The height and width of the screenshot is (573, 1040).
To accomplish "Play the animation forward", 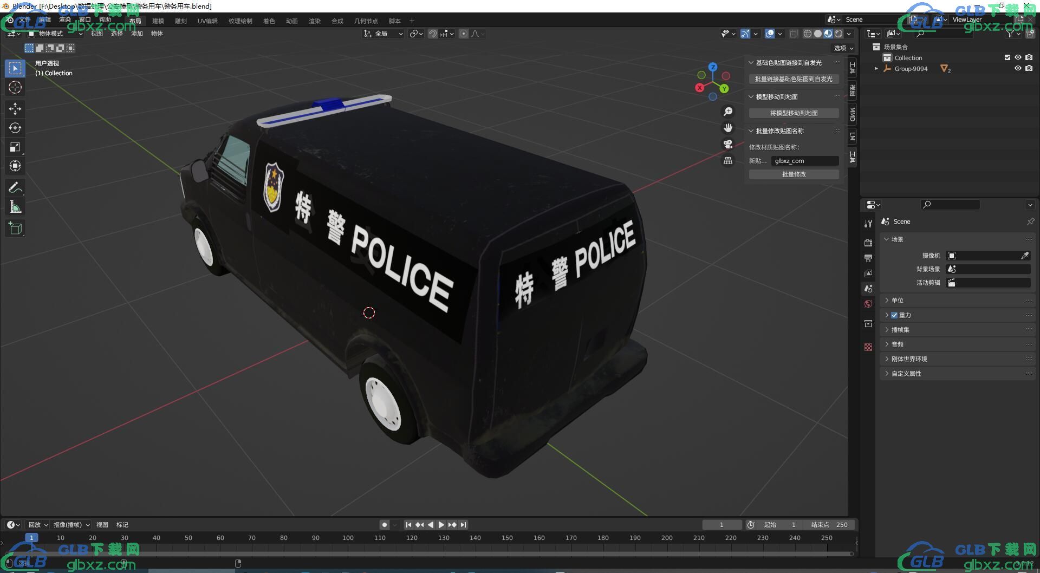I will pos(441,524).
